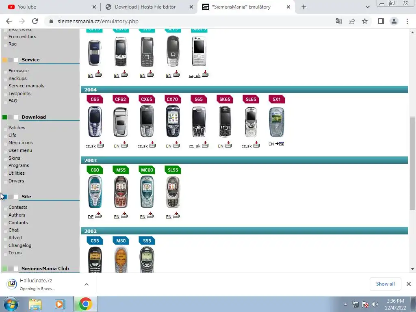Open the Chrome profile avatar

pyautogui.click(x=394, y=21)
